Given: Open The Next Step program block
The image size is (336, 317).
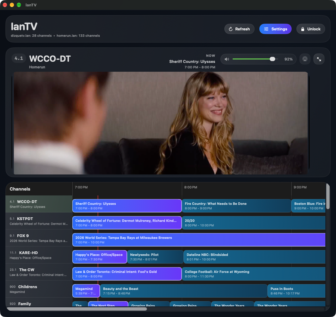Looking at the screenshot, I should coord(108,304).
